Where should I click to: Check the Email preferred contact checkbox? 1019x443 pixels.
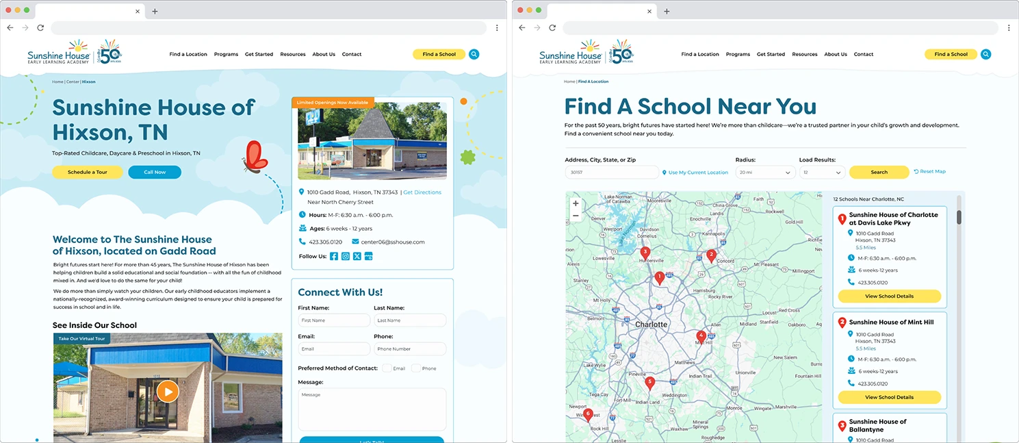pyautogui.click(x=387, y=368)
